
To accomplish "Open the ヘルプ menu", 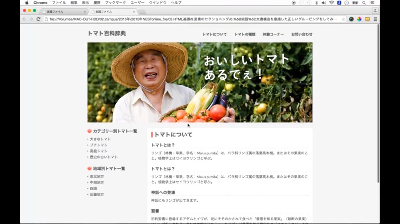I will click(x=176, y=3).
